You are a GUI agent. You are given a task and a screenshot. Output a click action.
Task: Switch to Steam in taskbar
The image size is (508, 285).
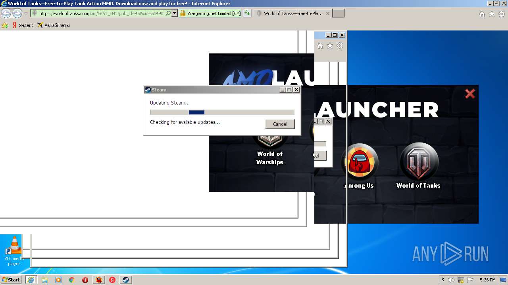(x=125, y=280)
